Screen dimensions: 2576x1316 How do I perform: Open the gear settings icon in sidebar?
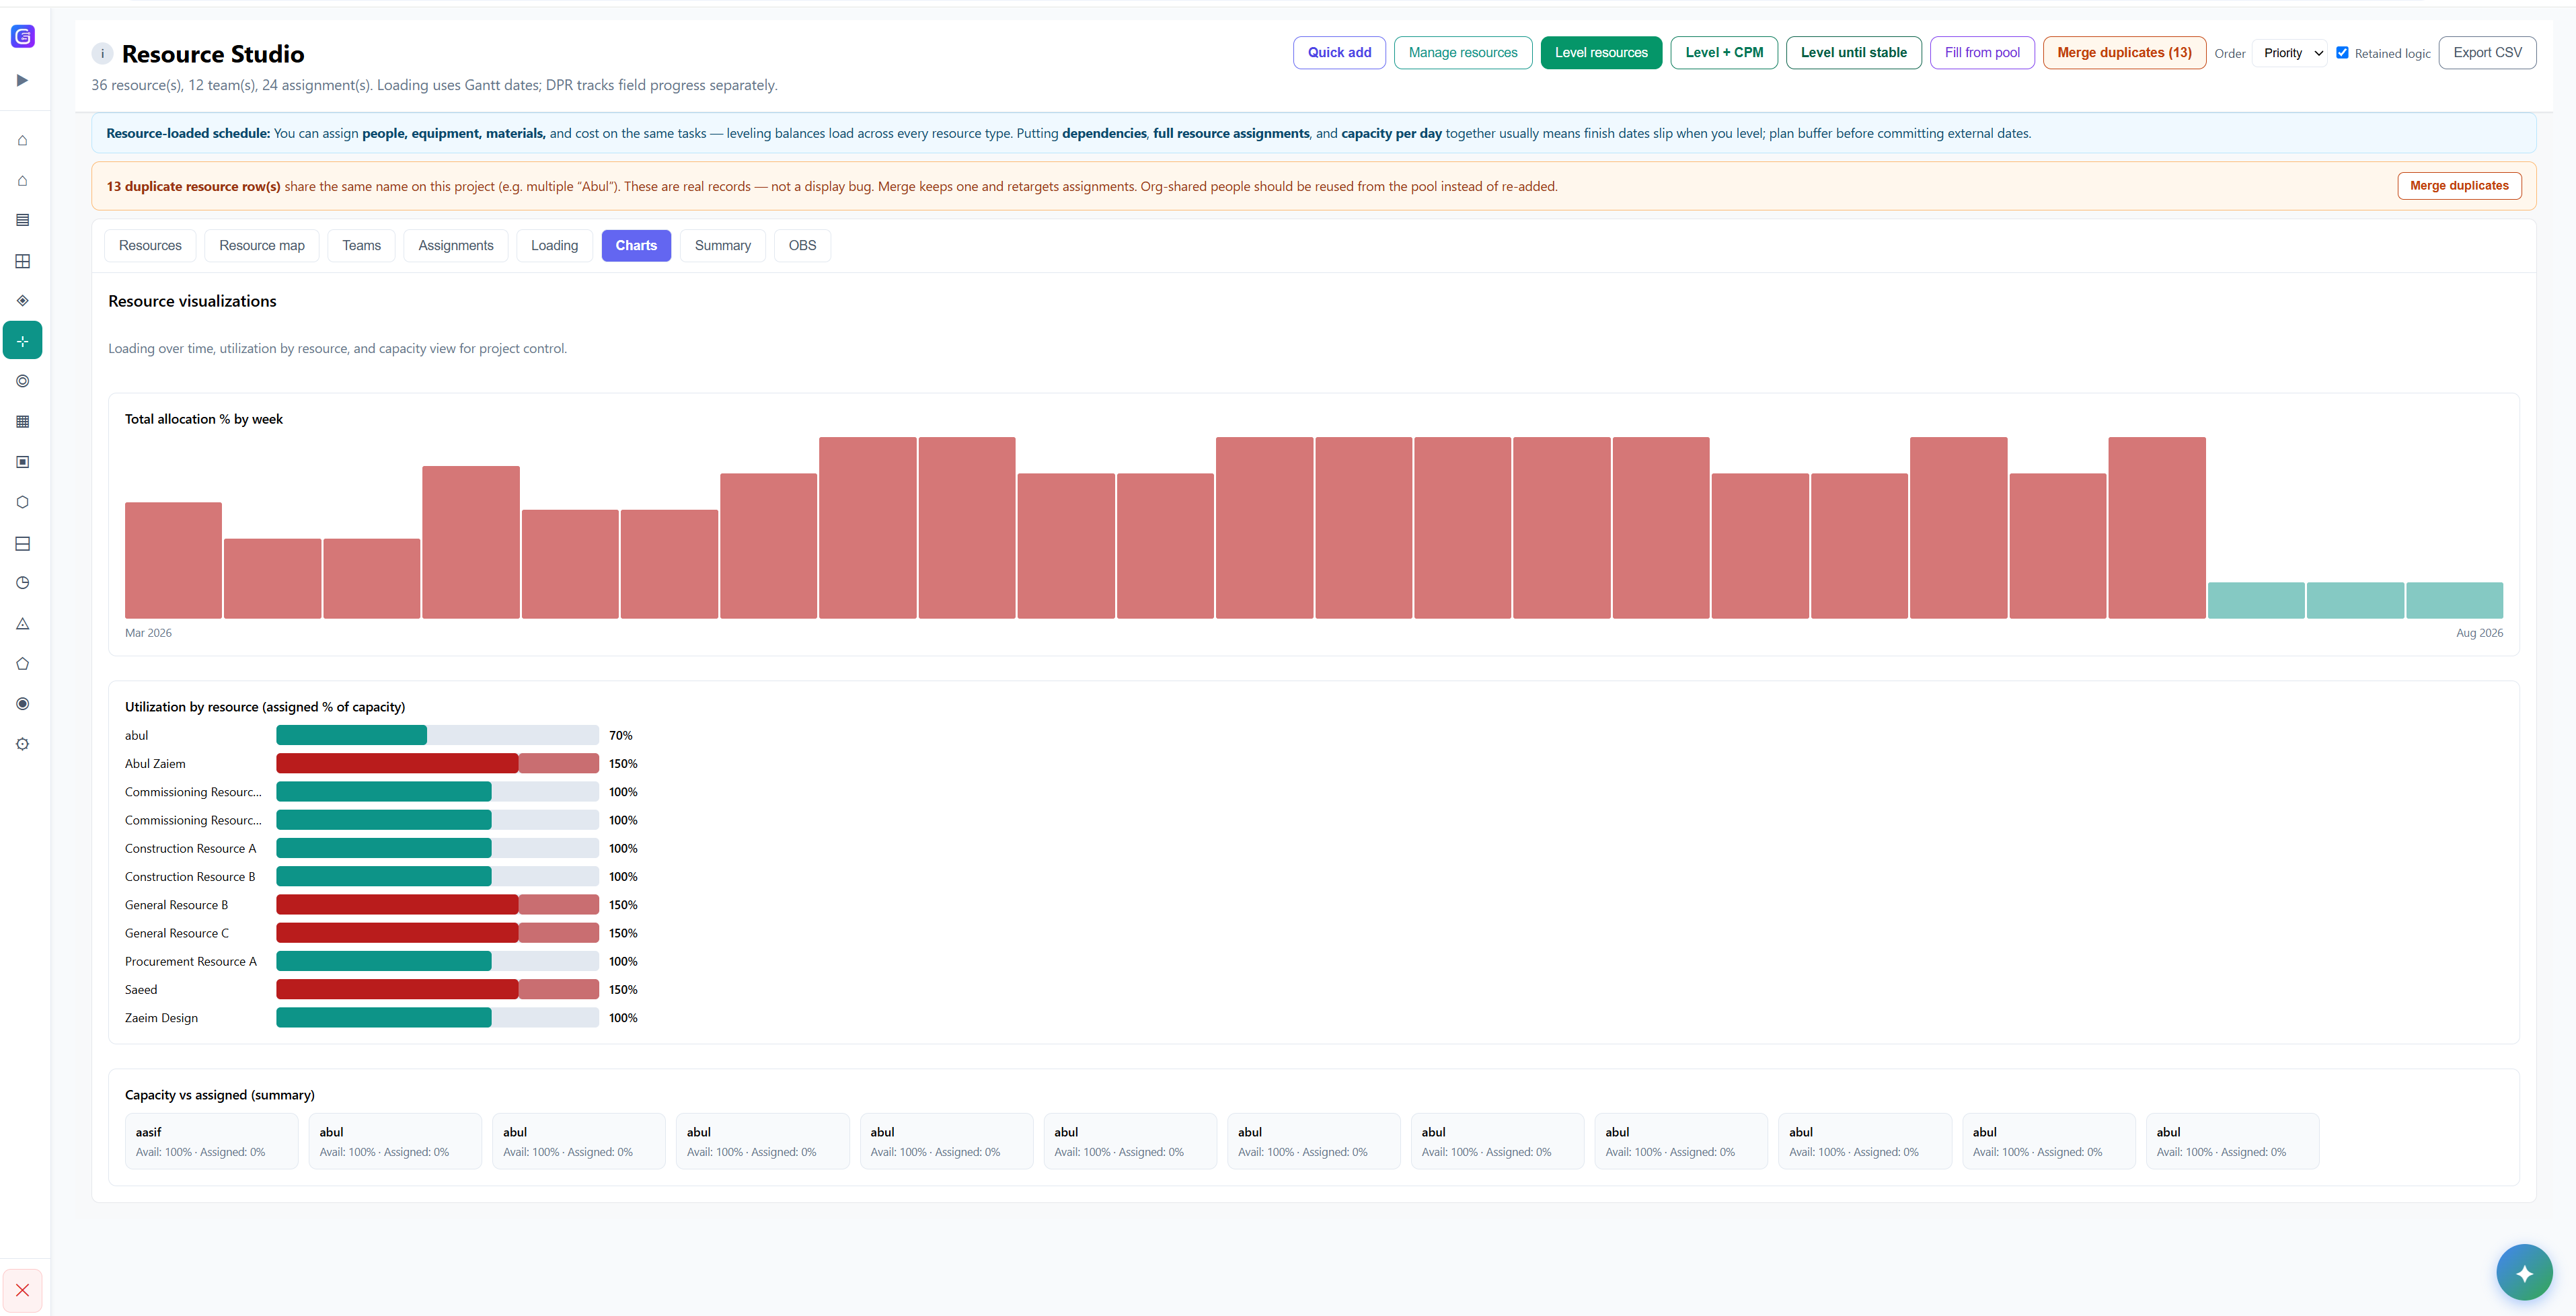click(x=22, y=744)
